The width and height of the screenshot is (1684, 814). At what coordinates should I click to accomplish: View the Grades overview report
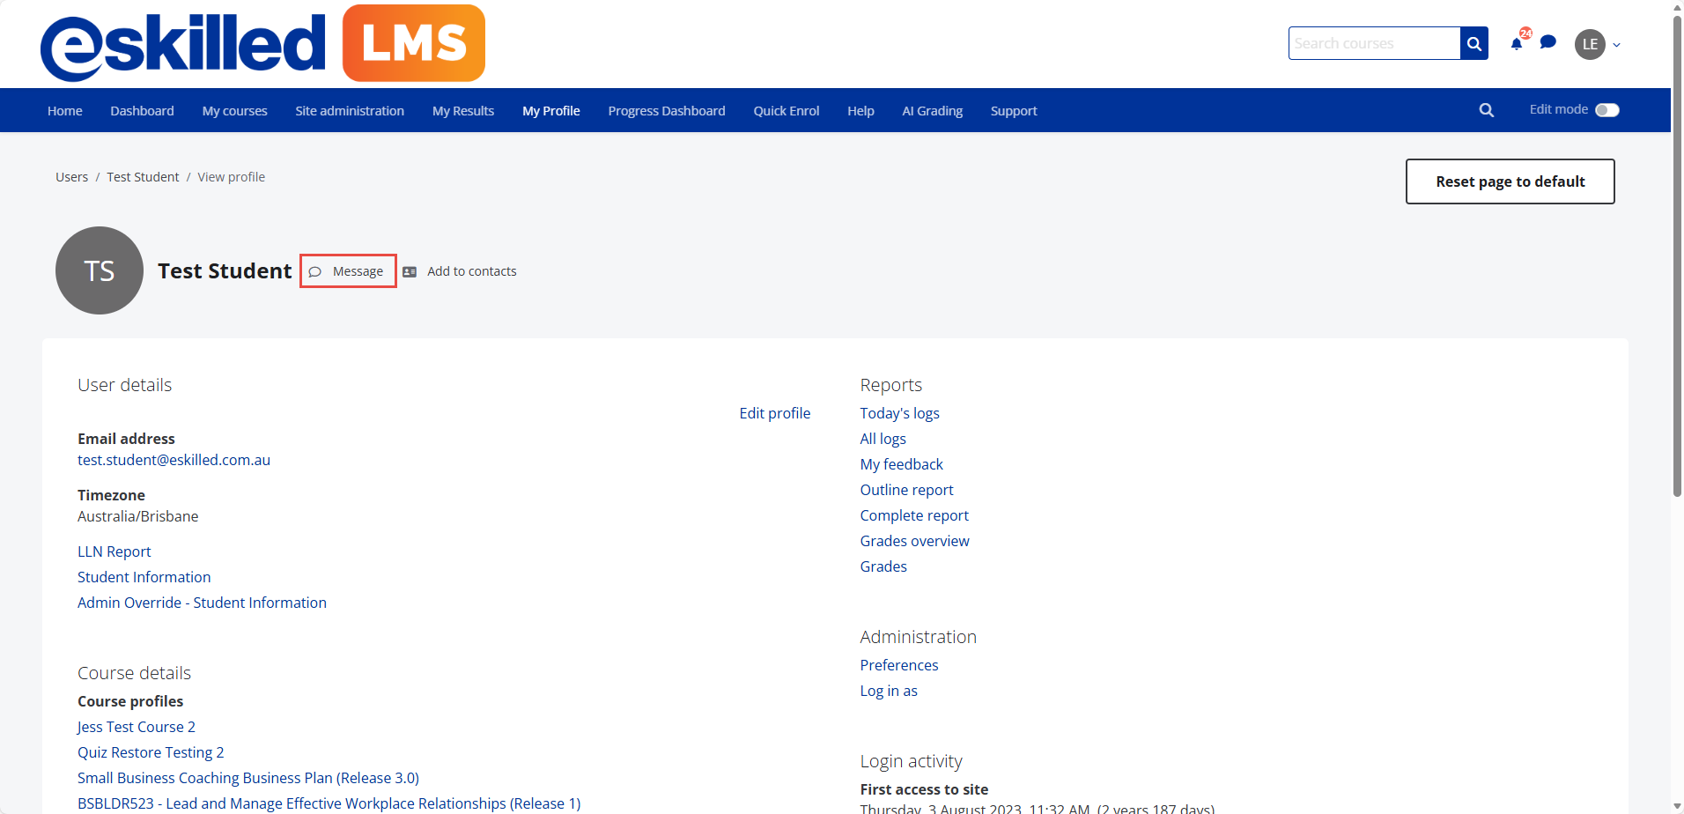pos(914,541)
